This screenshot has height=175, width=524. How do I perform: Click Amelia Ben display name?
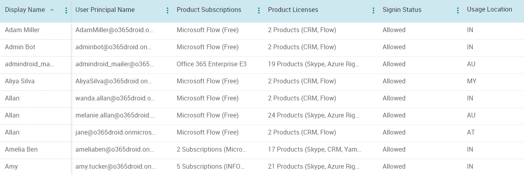[21, 150]
